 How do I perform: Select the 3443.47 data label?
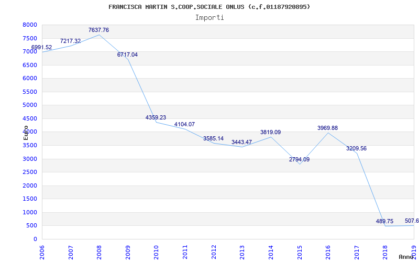241,142
